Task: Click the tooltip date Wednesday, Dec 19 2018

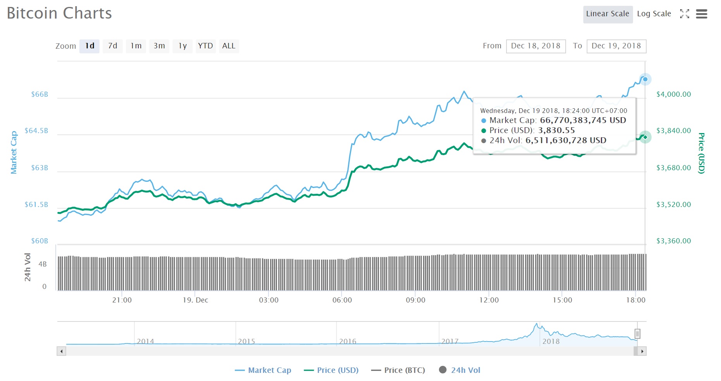Action: pos(519,111)
